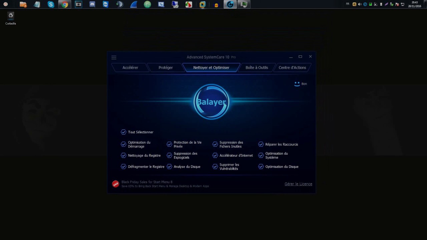Switch to the Accélérer tab
This screenshot has height=240, width=427.
(130, 67)
